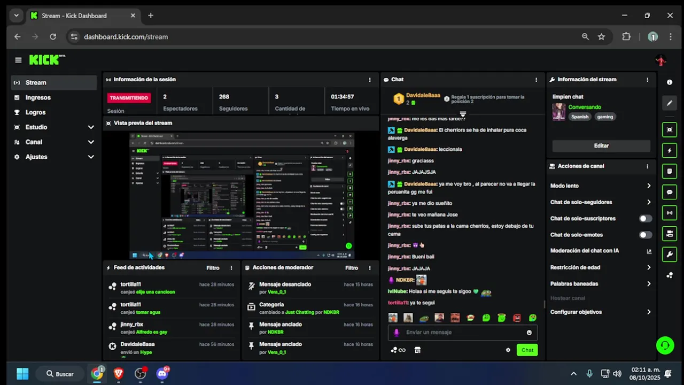Toggle the channel actions widget icon

(670, 234)
